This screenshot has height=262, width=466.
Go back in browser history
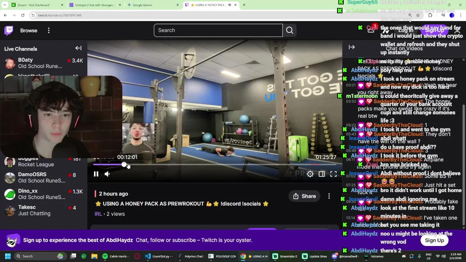(5, 15)
